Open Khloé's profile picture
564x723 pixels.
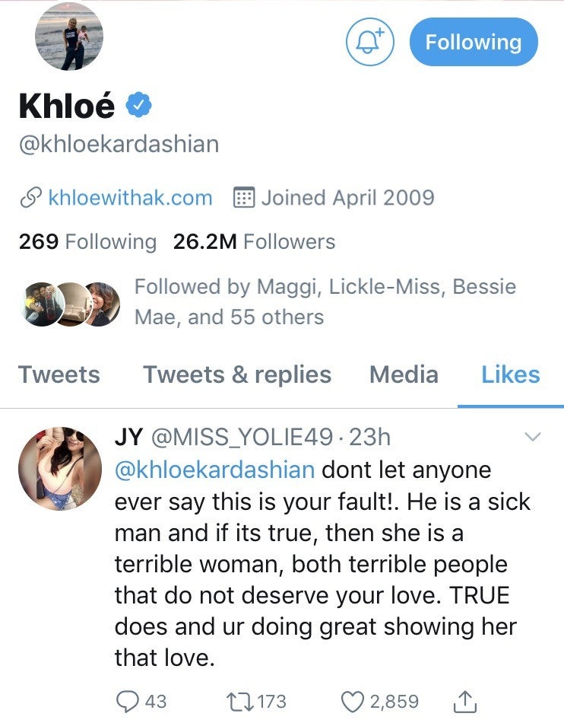69,36
